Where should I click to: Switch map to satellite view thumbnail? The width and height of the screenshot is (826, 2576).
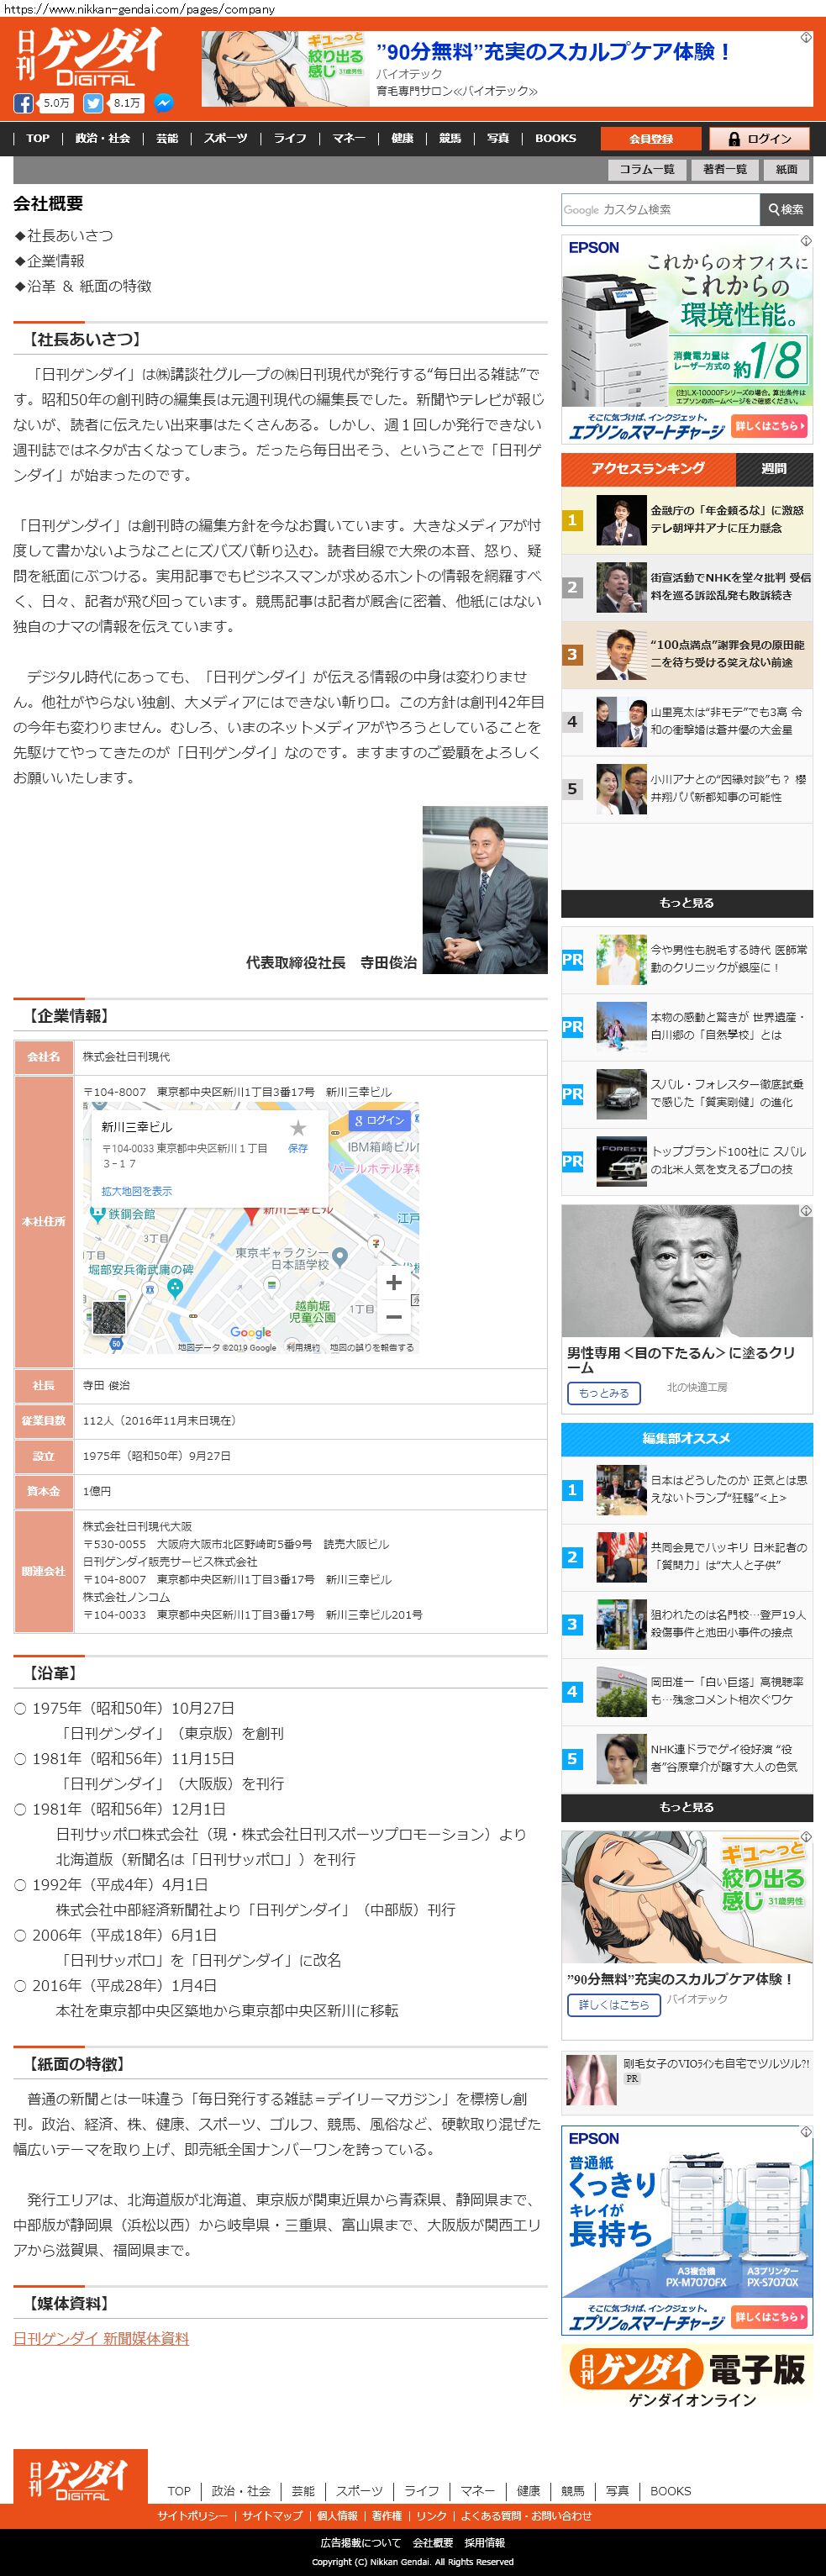[109, 1319]
